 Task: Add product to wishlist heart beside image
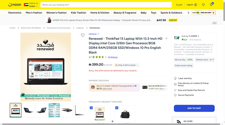click(x=83, y=35)
